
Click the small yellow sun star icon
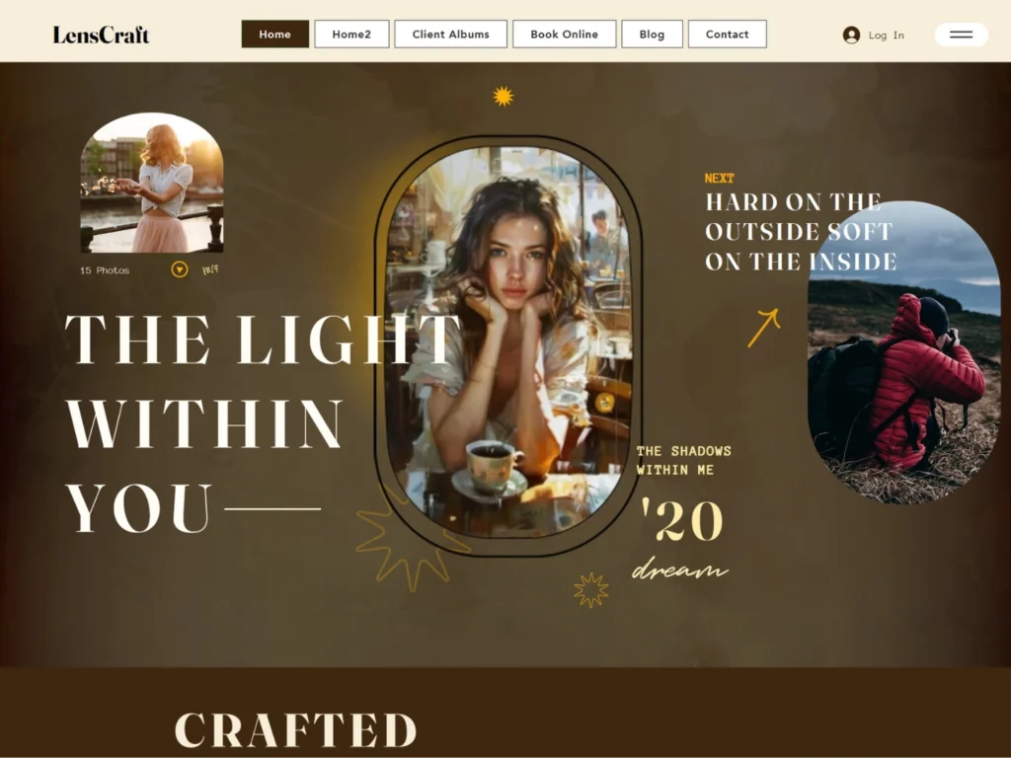(503, 97)
